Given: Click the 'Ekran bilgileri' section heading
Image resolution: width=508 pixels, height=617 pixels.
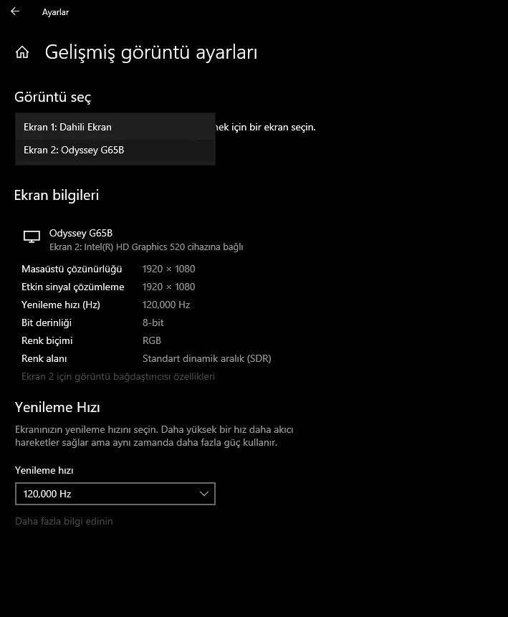Looking at the screenshot, I should pos(57,195).
